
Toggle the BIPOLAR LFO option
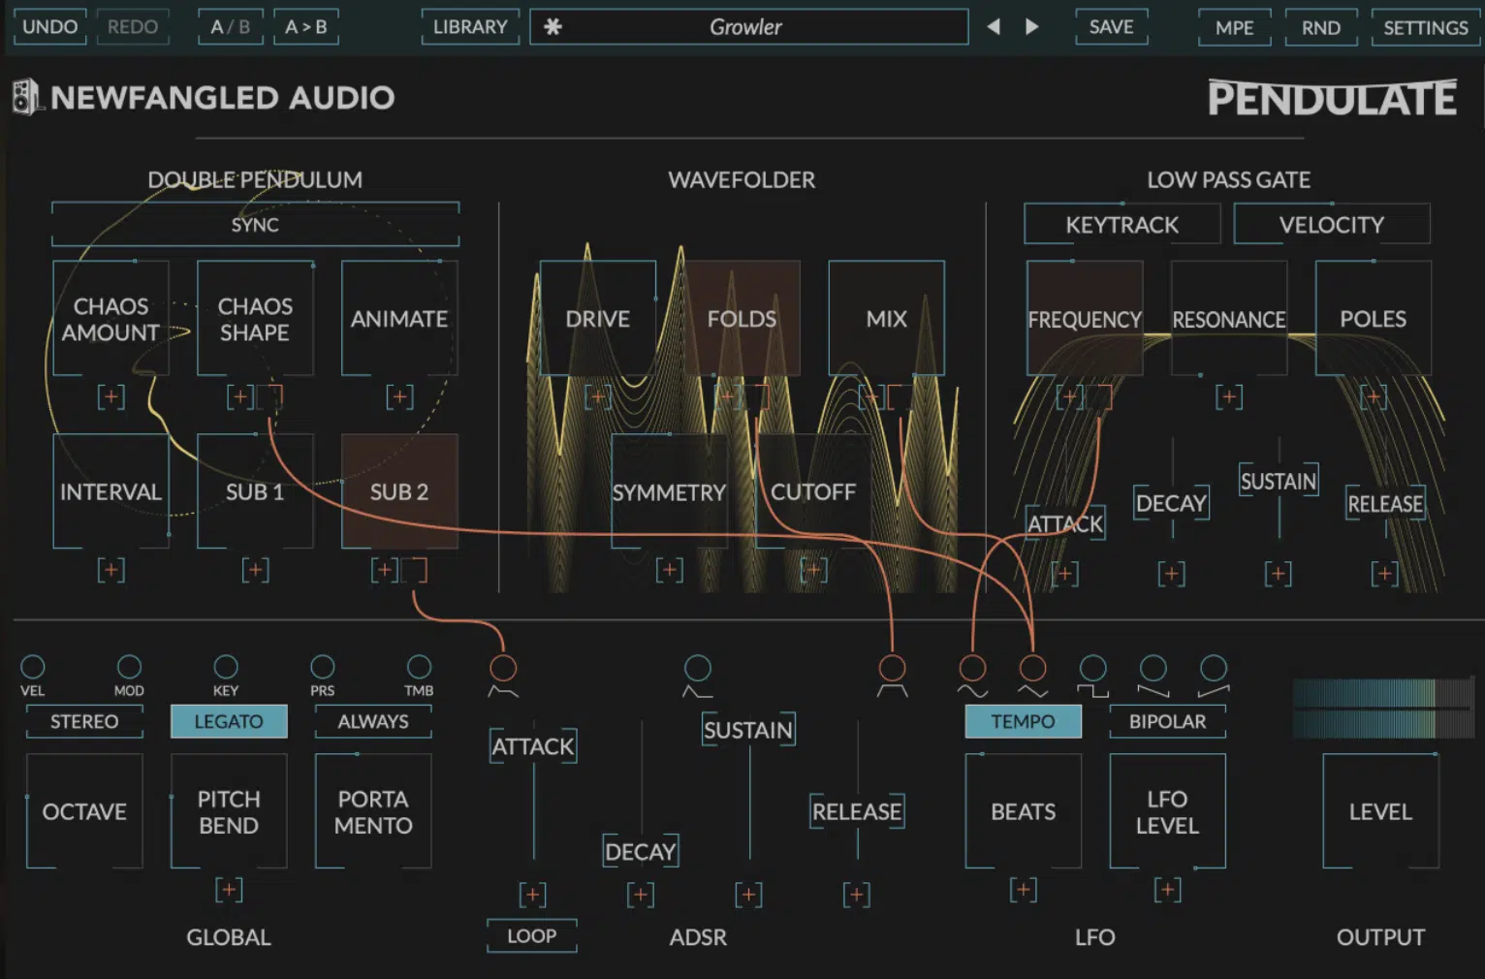click(1167, 721)
